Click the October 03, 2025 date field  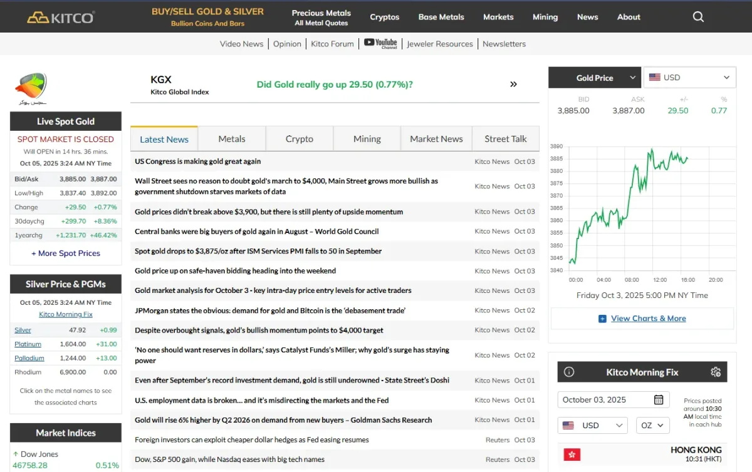(x=614, y=399)
